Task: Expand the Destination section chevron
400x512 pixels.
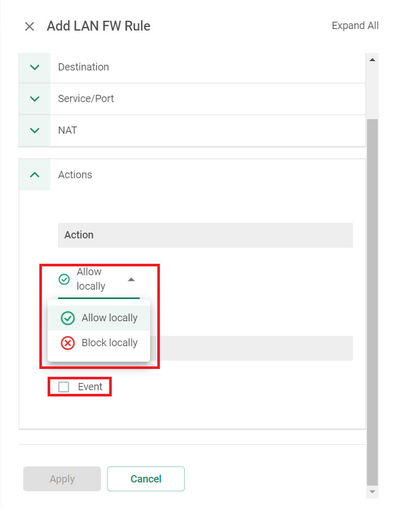Action: point(35,67)
